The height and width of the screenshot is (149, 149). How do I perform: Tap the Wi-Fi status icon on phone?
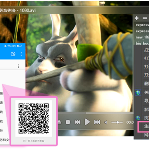(x=10, y=46)
